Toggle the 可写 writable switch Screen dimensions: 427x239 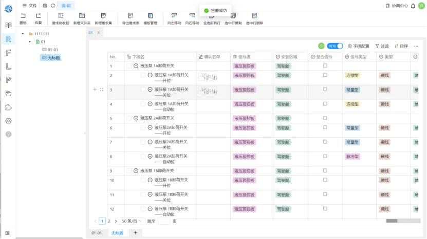point(335,46)
